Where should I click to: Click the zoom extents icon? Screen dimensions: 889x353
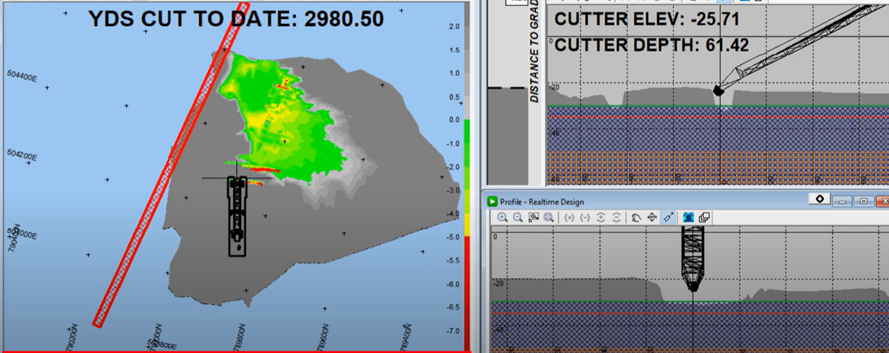tap(549, 218)
